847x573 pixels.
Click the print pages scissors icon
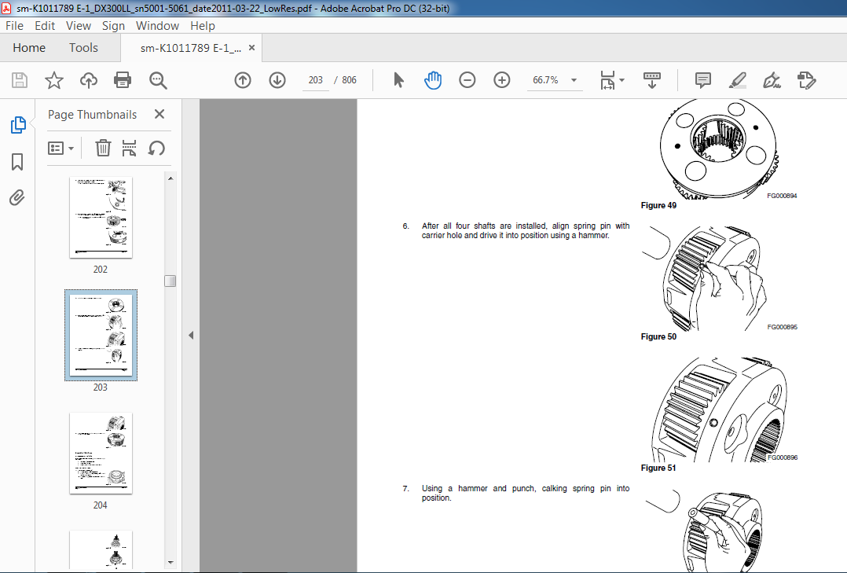[x=129, y=148]
